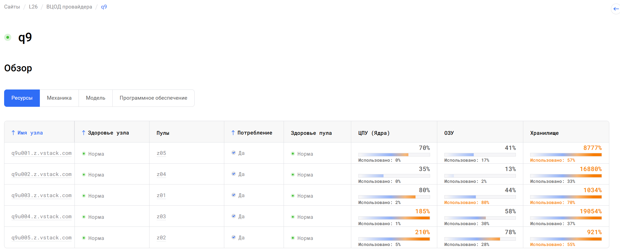Screen dimensions: 620x252
Task: Click CPU usage bar for q9u004 node
Action: (x=394, y=218)
